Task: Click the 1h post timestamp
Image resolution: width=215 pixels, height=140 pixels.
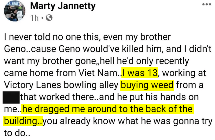Action: (x=34, y=18)
